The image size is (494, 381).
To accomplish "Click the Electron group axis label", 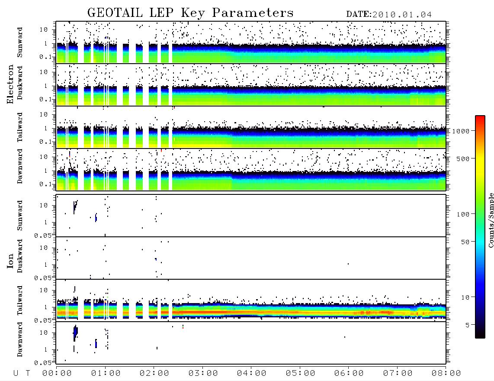I will [10, 84].
